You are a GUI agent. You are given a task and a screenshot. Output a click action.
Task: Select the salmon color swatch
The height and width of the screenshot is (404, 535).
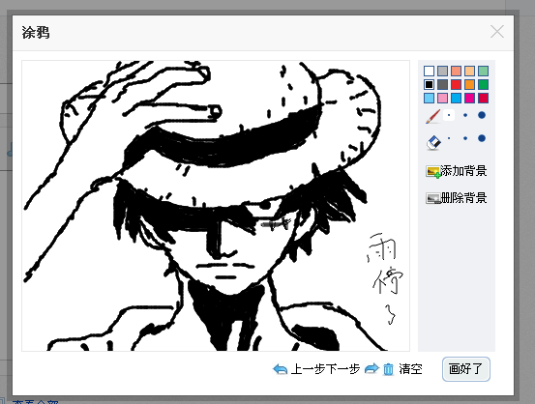point(456,71)
